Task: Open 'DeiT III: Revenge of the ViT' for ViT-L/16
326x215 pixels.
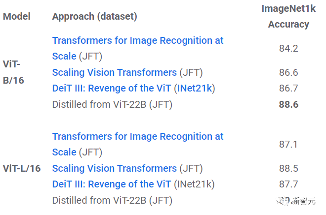Action: point(111,184)
